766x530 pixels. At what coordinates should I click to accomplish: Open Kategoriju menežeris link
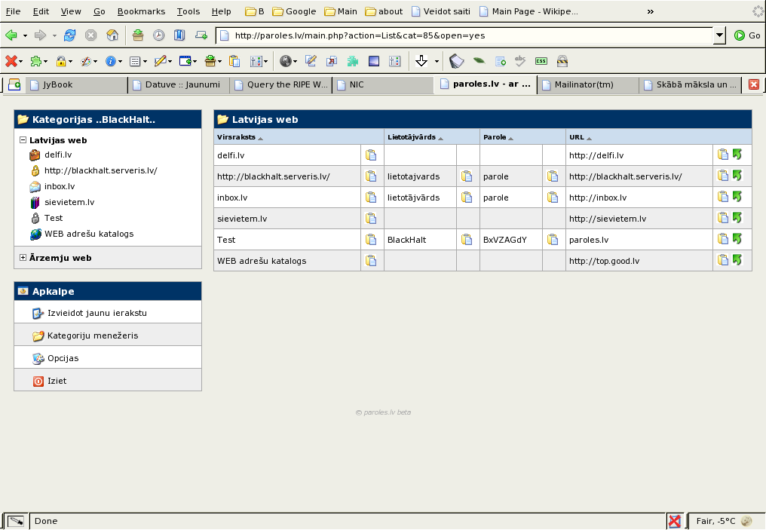[92, 335]
